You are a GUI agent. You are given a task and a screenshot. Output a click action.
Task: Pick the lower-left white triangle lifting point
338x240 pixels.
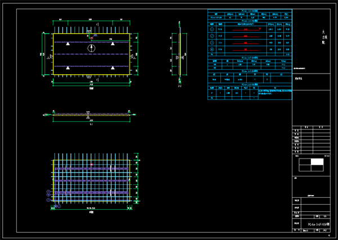pyautogui.click(x=68, y=68)
